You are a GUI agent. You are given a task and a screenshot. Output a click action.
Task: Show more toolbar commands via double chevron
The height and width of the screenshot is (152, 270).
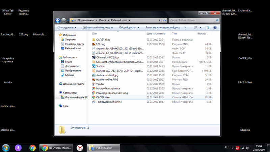pos(185,28)
